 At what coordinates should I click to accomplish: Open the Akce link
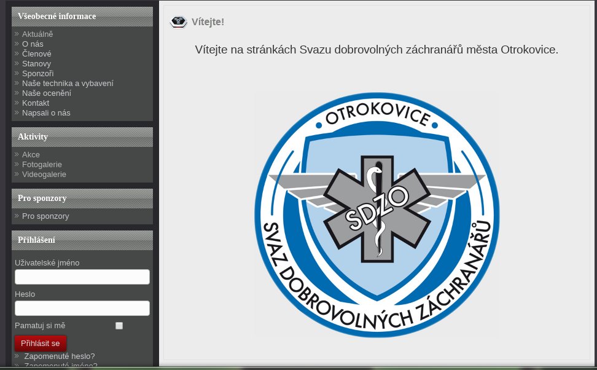pyautogui.click(x=31, y=155)
